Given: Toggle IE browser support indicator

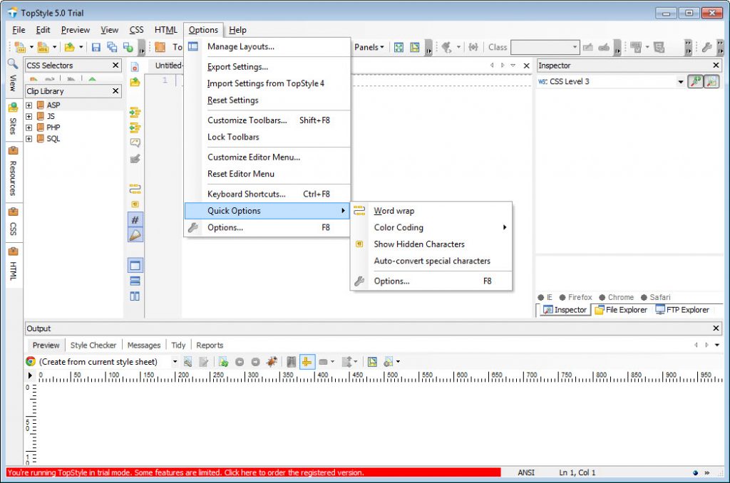Looking at the screenshot, I should pyautogui.click(x=545, y=297).
